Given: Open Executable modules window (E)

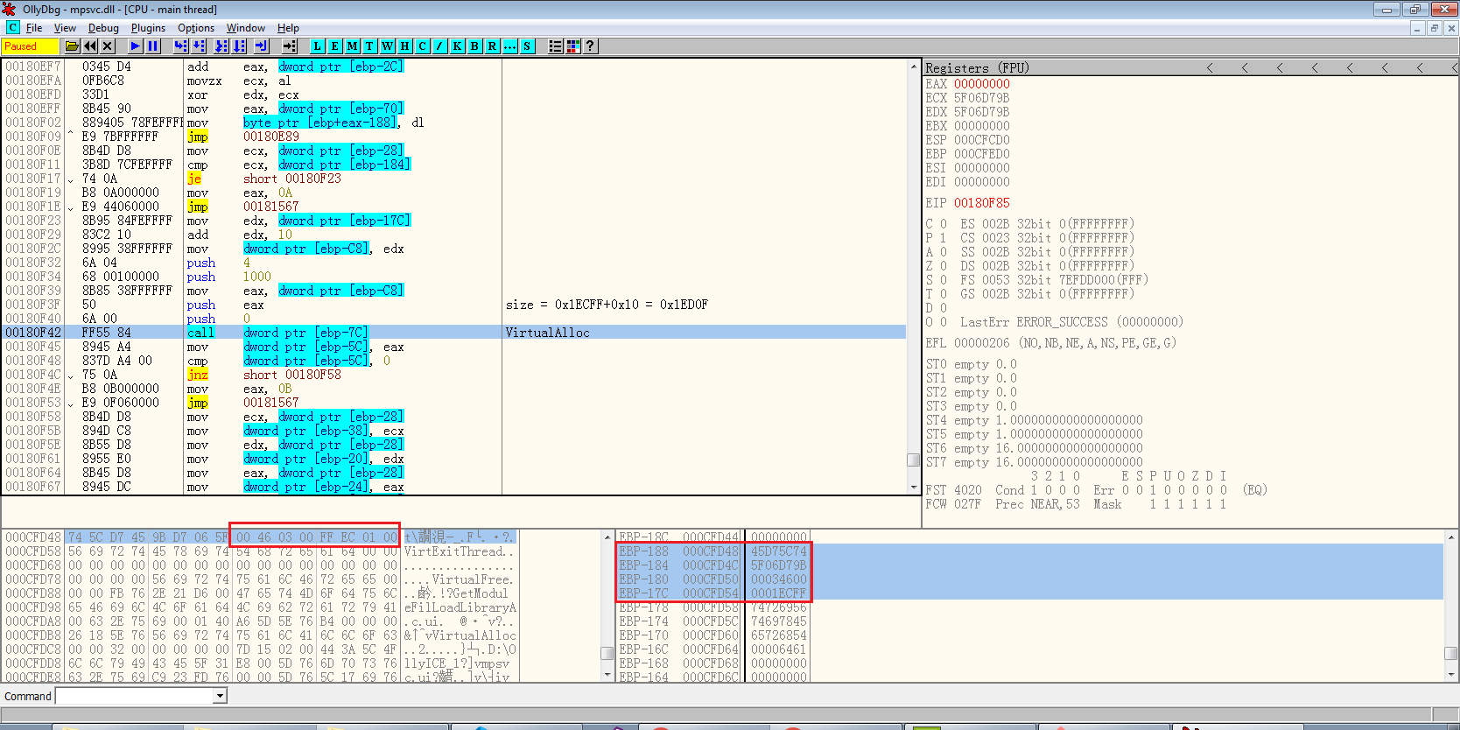Looking at the screenshot, I should pos(334,46).
